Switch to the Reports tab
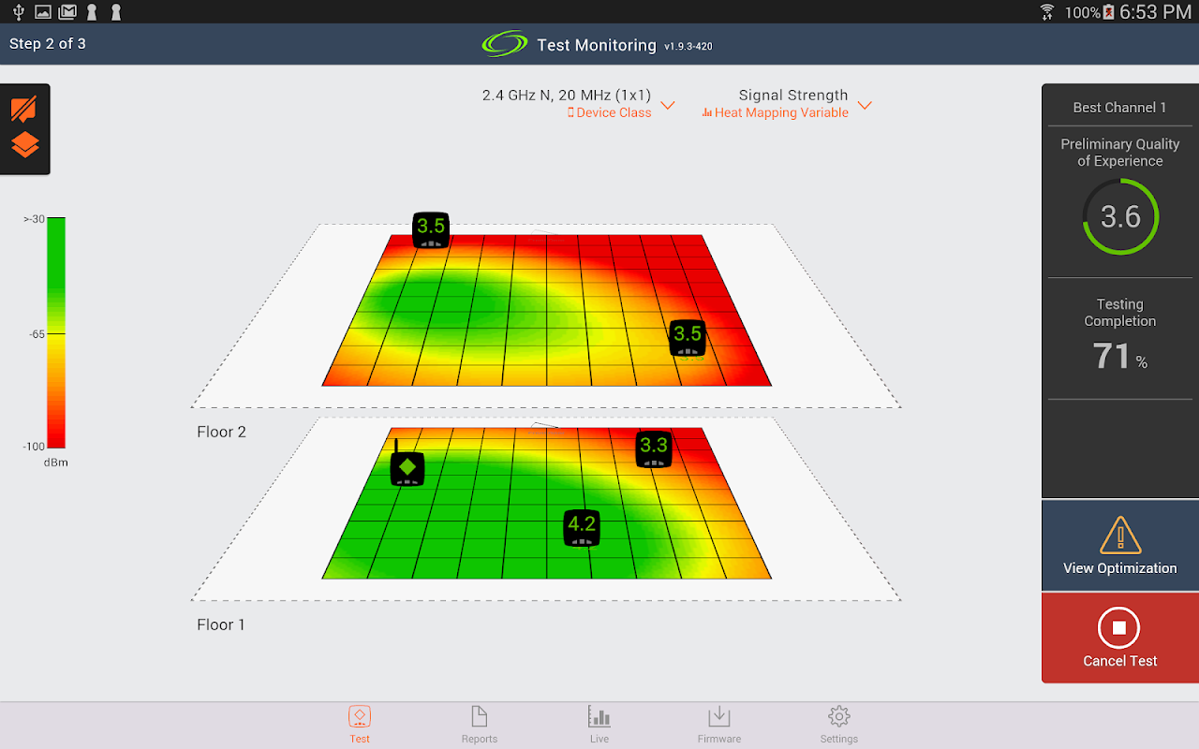The image size is (1199, 749). pyautogui.click(x=480, y=726)
